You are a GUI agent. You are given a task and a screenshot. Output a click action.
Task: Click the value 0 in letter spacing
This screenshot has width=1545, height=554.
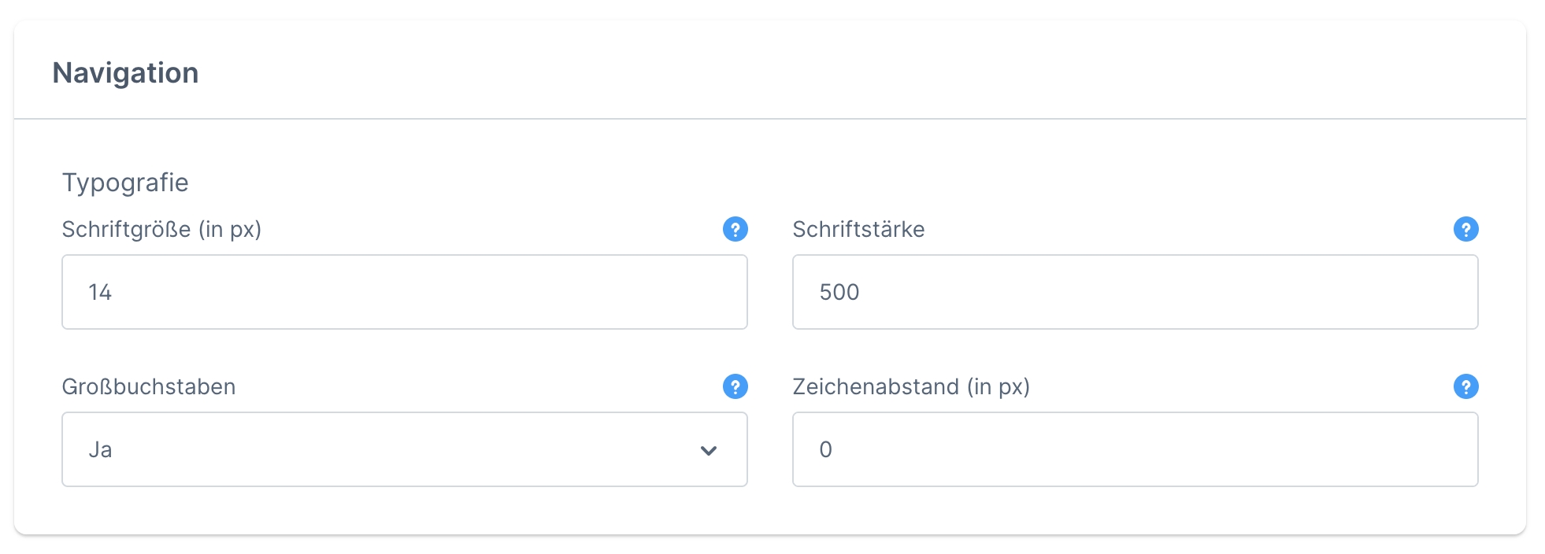click(825, 449)
